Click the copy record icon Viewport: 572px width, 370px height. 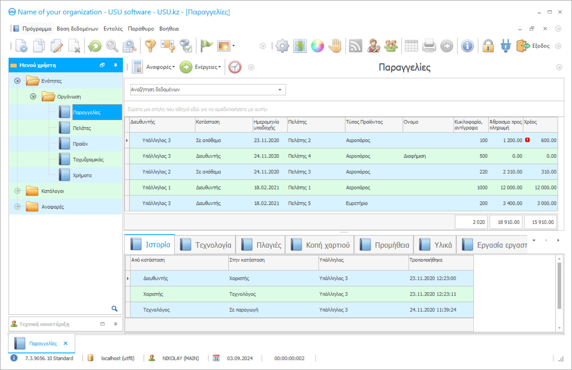point(39,46)
